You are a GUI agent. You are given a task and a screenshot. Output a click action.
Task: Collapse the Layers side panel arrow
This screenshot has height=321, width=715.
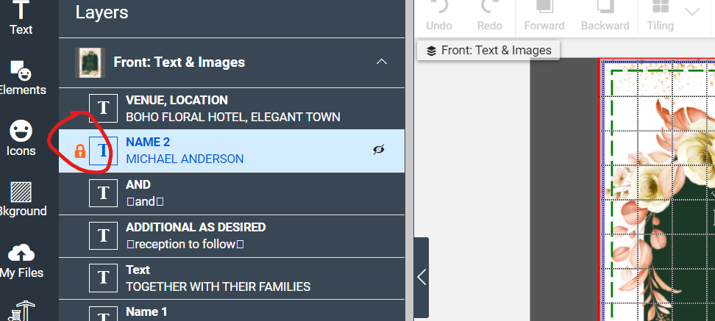pos(421,277)
